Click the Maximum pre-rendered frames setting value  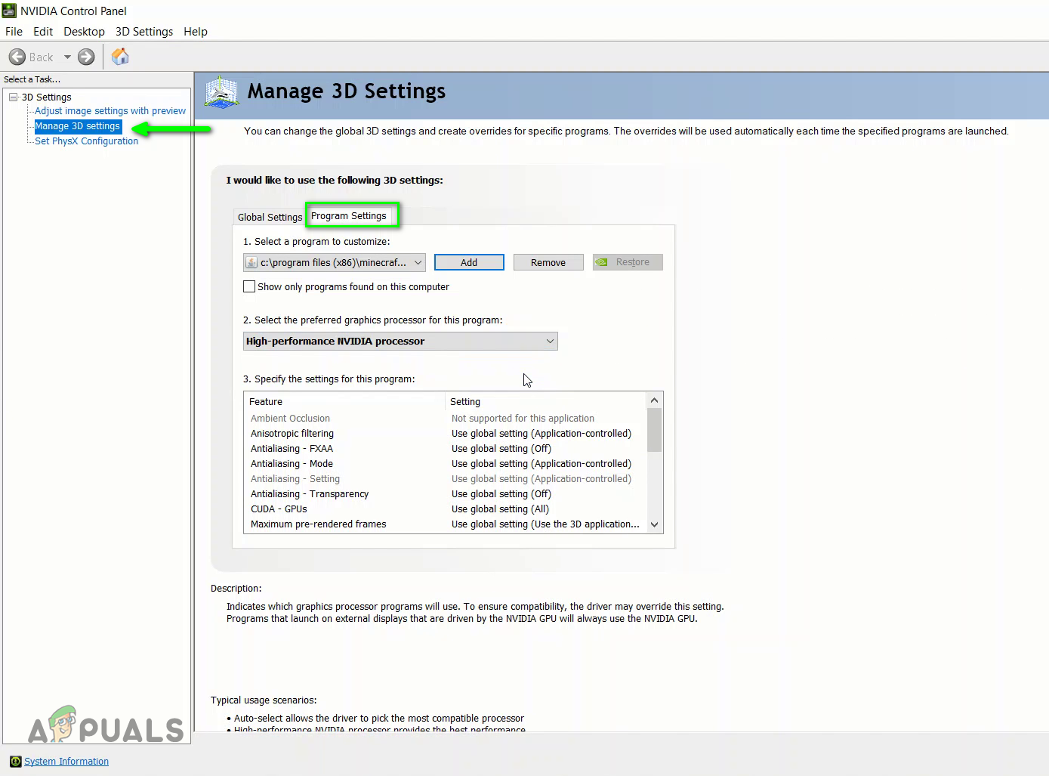[545, 524]
